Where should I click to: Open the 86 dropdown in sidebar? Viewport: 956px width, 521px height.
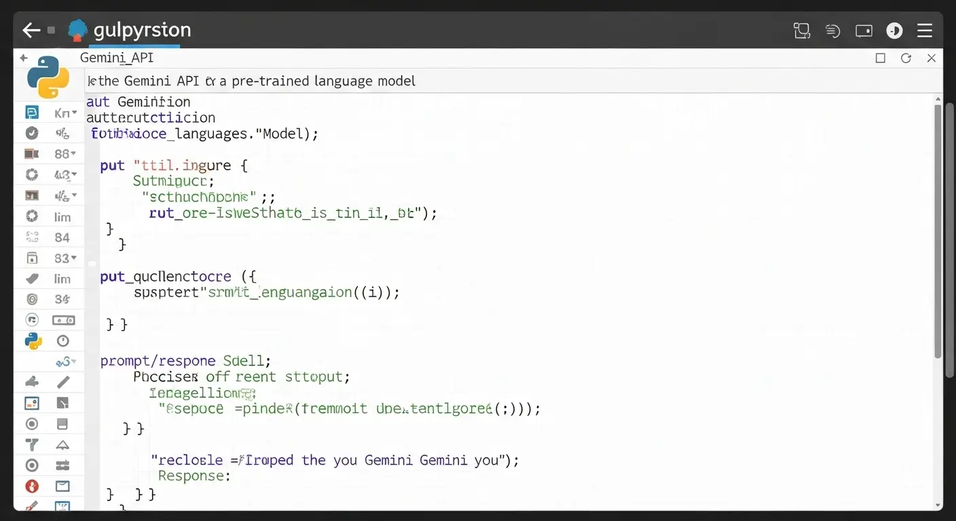click(x=65, y=154)
